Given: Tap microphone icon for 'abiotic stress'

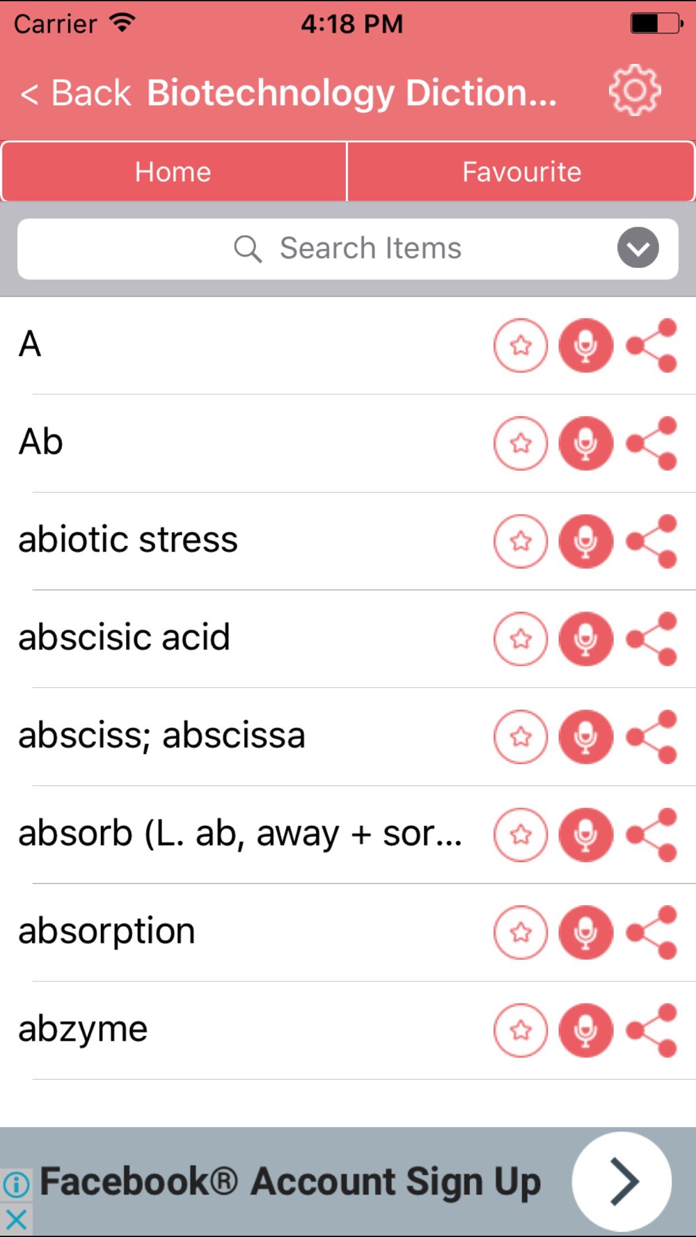Looking at the screenshot, I should [x=586, y=541].
